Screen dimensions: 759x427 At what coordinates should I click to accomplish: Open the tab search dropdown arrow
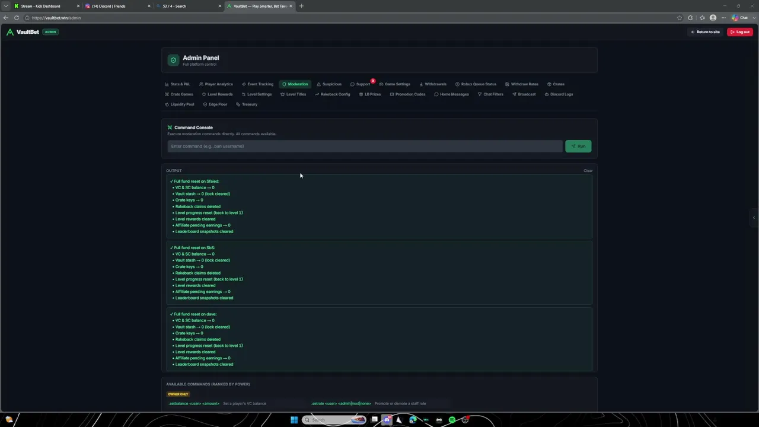coord(6,6)
